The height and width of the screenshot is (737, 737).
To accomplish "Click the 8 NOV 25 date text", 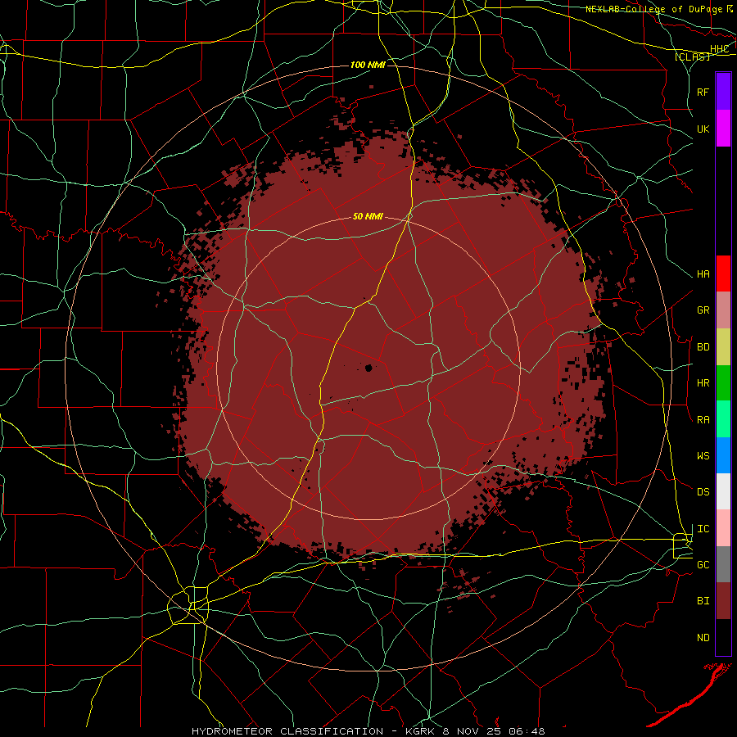I will [x=472, y=731].
